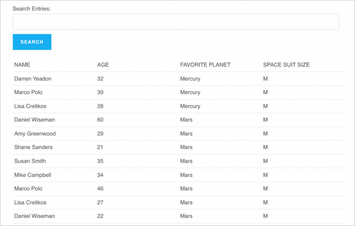Select Marco Polo aged 39 row name

click(x=29, y=93)
